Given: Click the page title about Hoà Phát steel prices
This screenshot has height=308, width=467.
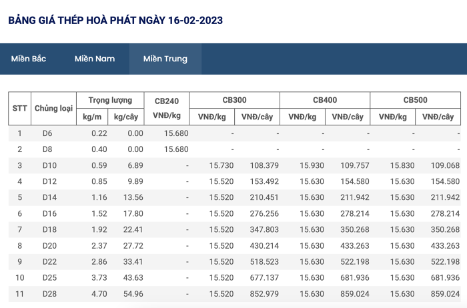Looking at the screenshot, I should 115,20.
